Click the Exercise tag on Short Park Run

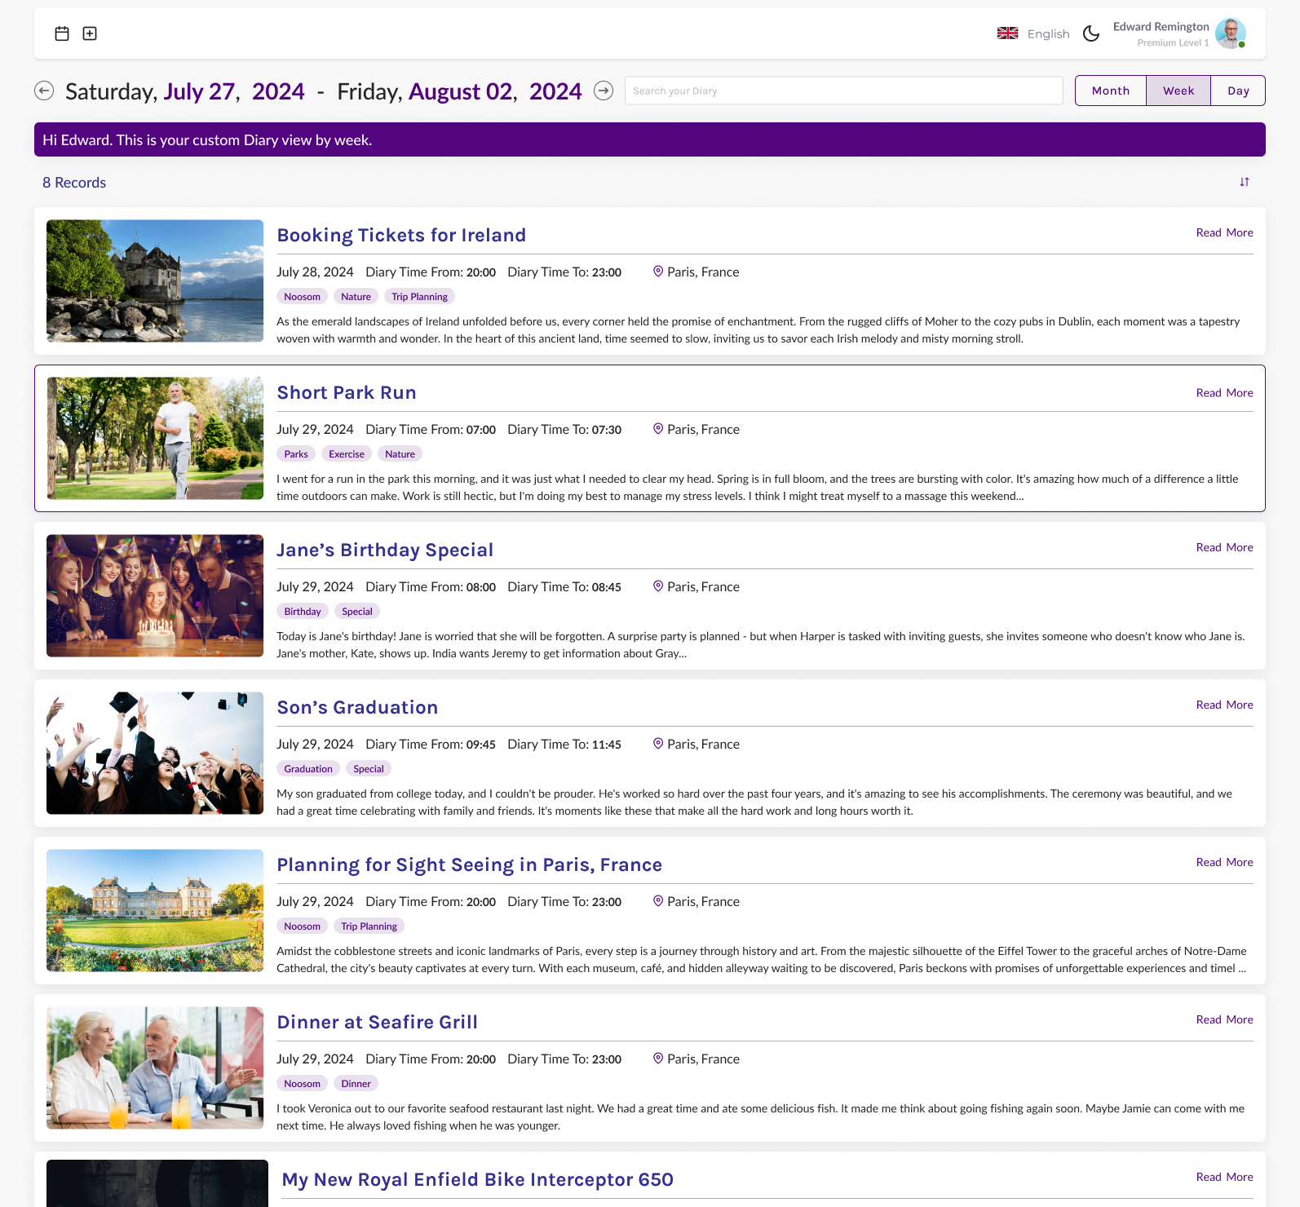click(346, 454)
